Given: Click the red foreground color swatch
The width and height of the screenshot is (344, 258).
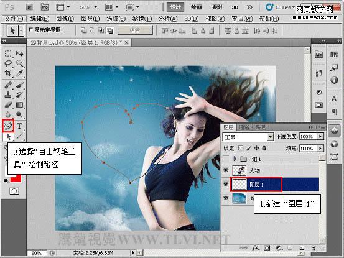Looking at the screenshot, I should (15, 178).
